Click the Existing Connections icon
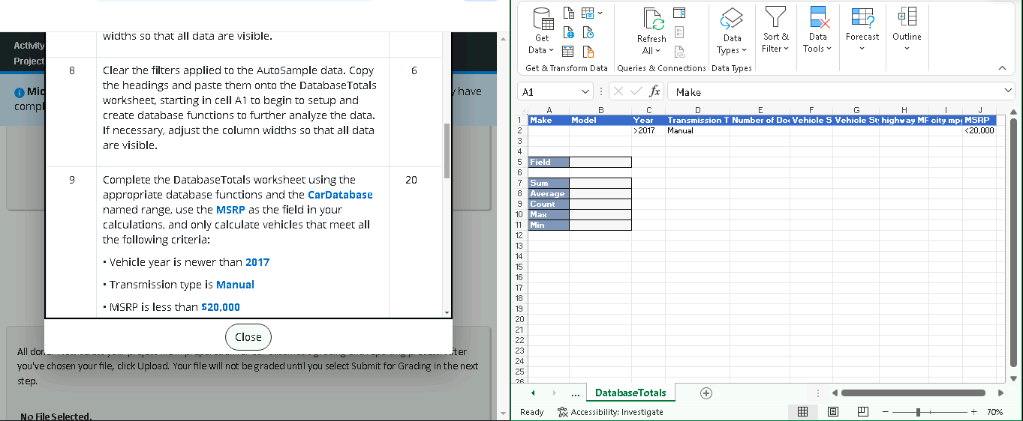 588,52
